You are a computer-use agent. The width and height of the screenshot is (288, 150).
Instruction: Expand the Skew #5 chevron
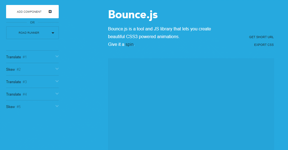click(57, 106)
